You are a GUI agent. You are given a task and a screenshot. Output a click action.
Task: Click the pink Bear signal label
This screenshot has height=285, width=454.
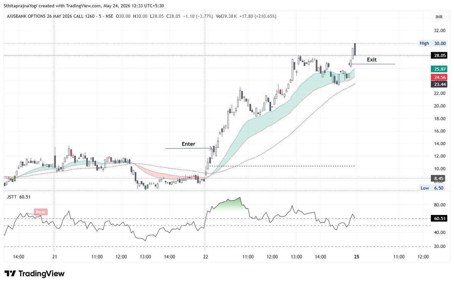click(x=40, y=212)
